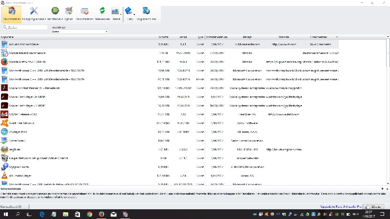Click Upgrade to Pro toolbar icon
The height and width of the screenshot is (219, 390).
pos(146,14)
